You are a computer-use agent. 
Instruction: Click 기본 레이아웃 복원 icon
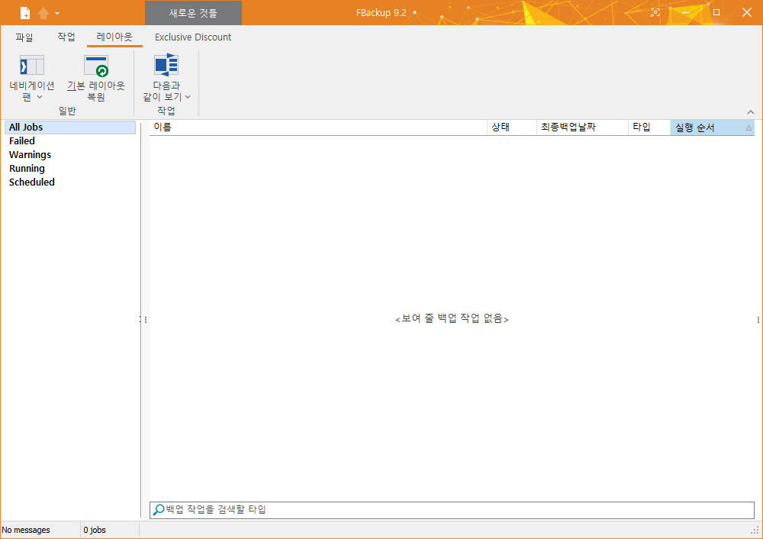[x=96, y=66]
